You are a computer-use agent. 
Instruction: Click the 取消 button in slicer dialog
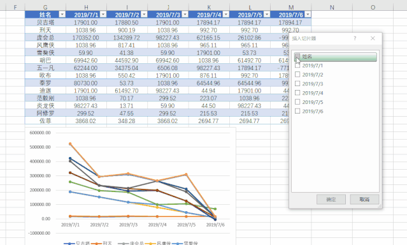point(364,200)
